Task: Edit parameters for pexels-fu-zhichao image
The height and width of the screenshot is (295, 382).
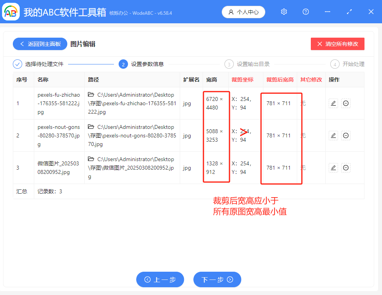Action: point(333,103)
